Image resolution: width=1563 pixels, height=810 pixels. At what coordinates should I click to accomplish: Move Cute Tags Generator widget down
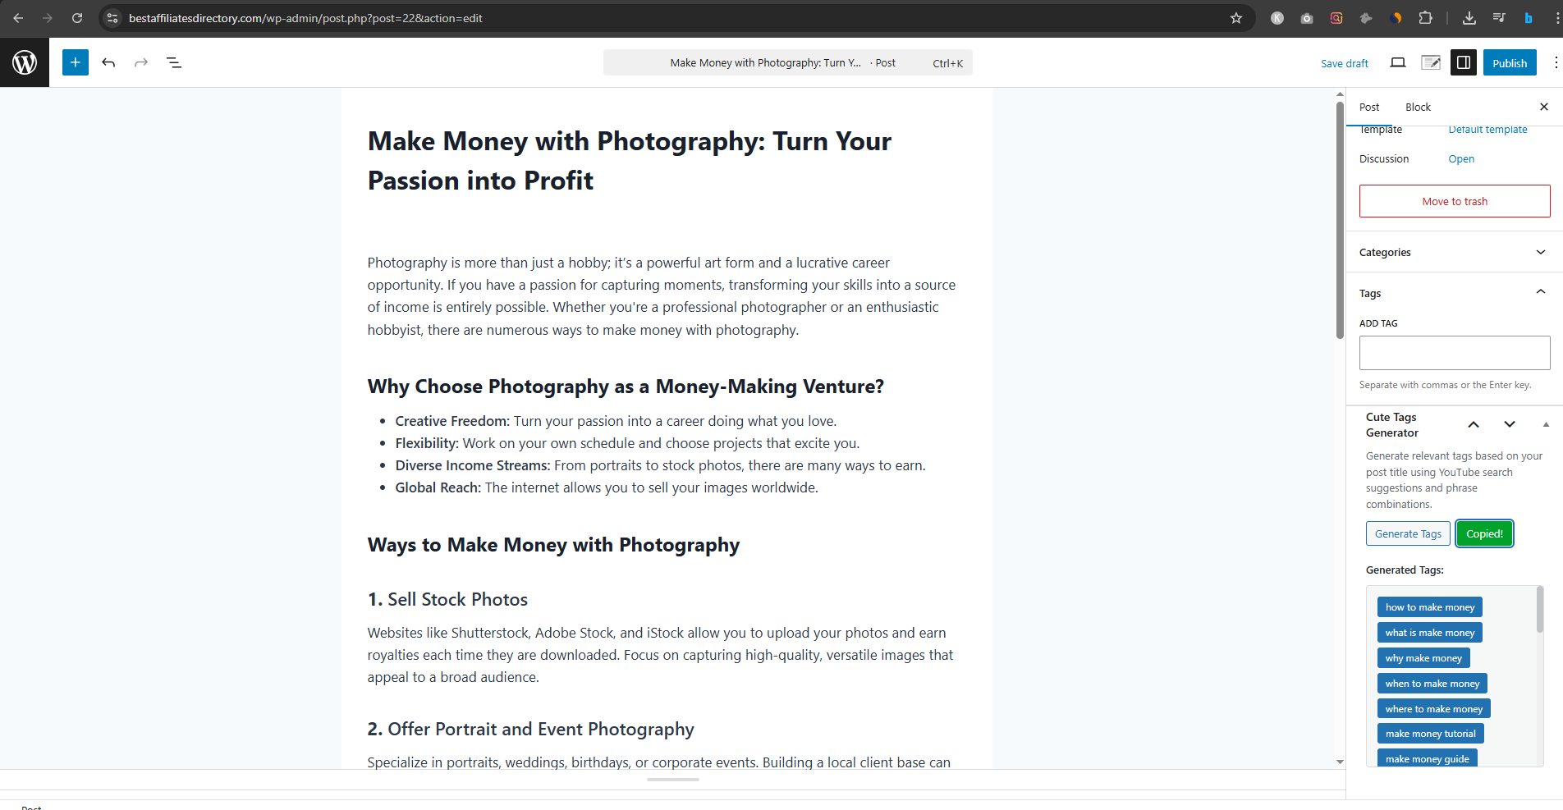coord(1509,424)
